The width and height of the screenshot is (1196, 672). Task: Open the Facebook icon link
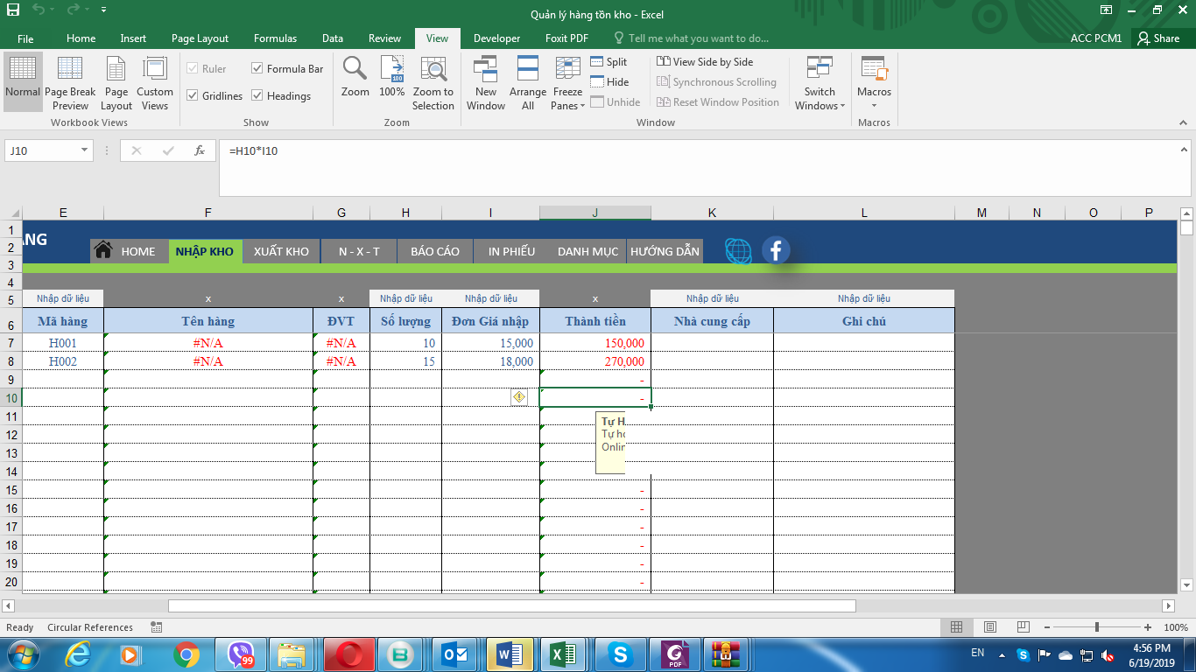[776, 250]
